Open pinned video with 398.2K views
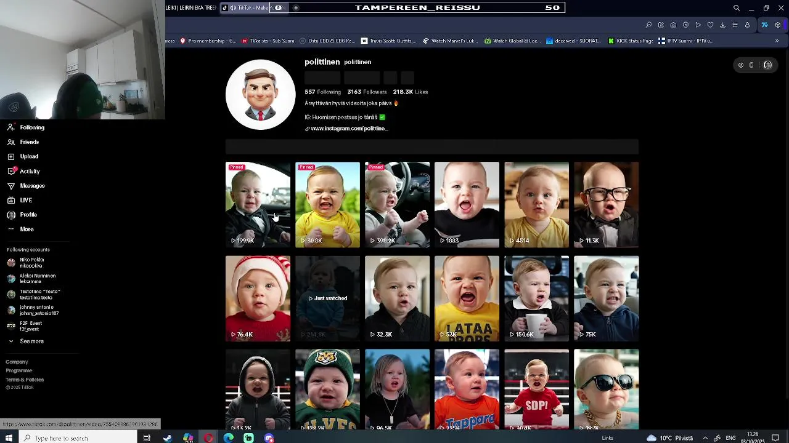Image resolution: width=789 pixels, height=443 pixels. [x=397, y=204]
